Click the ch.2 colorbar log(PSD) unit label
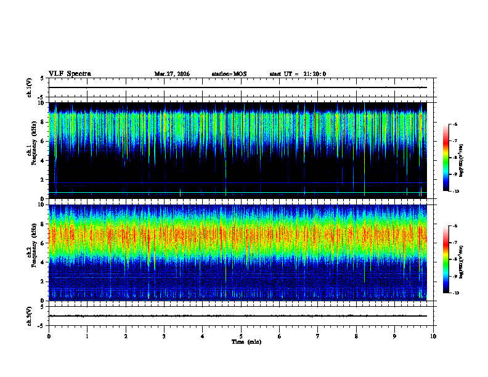The image size is (488, 377). click(461, 262)
